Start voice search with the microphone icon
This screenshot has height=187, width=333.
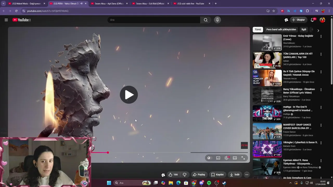(217, 20)
